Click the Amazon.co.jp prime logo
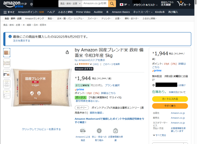Image resolution: width=197 pixels, height=144 pixels. click(x=15, y=4)
